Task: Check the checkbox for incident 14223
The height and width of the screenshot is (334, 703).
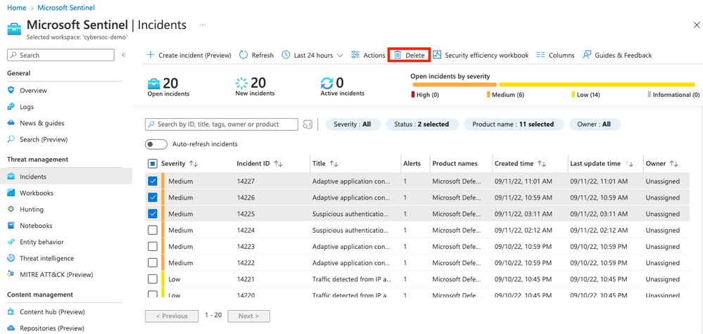Action: [153, 246]
